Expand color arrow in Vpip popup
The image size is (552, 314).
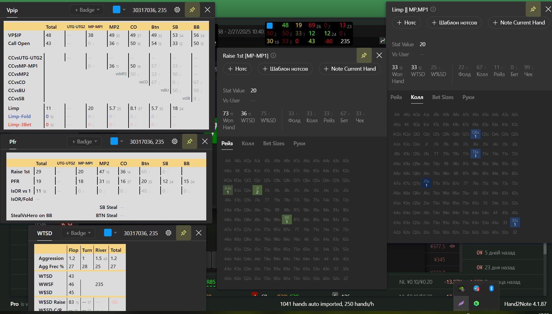click(x=124, y=10)
